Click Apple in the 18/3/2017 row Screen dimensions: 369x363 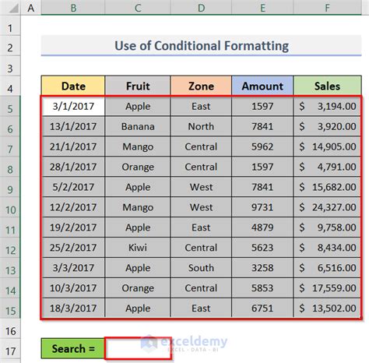[138, 308]
